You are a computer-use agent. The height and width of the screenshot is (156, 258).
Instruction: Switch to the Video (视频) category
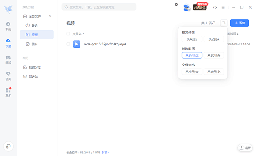(x=37, y=35)
